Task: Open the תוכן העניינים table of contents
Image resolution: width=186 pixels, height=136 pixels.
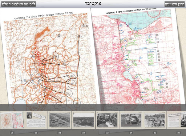Action: click(174, 4)
